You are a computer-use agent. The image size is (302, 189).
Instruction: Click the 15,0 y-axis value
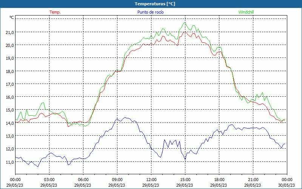[10, 110]
